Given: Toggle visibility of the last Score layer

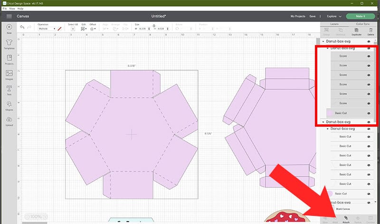Looking at the screenshot, I should tap(369, 103).
